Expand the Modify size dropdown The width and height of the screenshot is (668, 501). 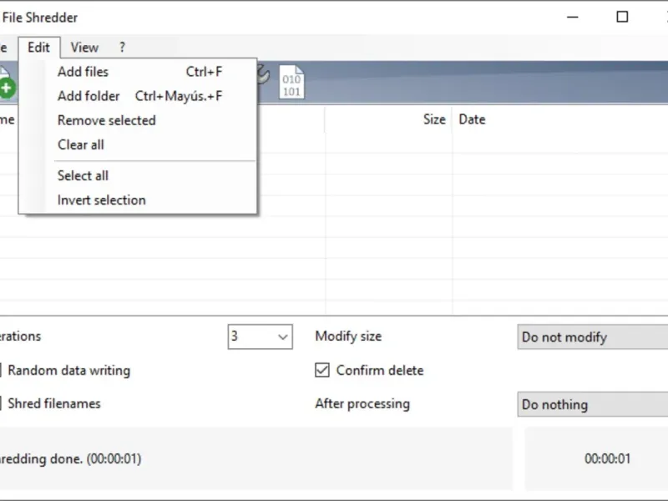click(592, 337)
